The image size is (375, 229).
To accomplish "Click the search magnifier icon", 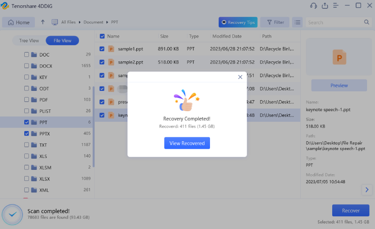I will (x=366, y=22).
